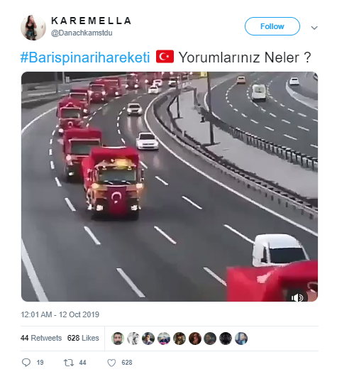Play the truck convoy video
Screen dimensions: 337x379
(170, 187)
